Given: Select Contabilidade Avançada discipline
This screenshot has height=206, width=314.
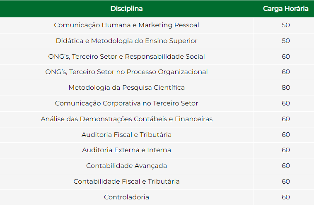Looking at the screenshot, I should 127,166.
